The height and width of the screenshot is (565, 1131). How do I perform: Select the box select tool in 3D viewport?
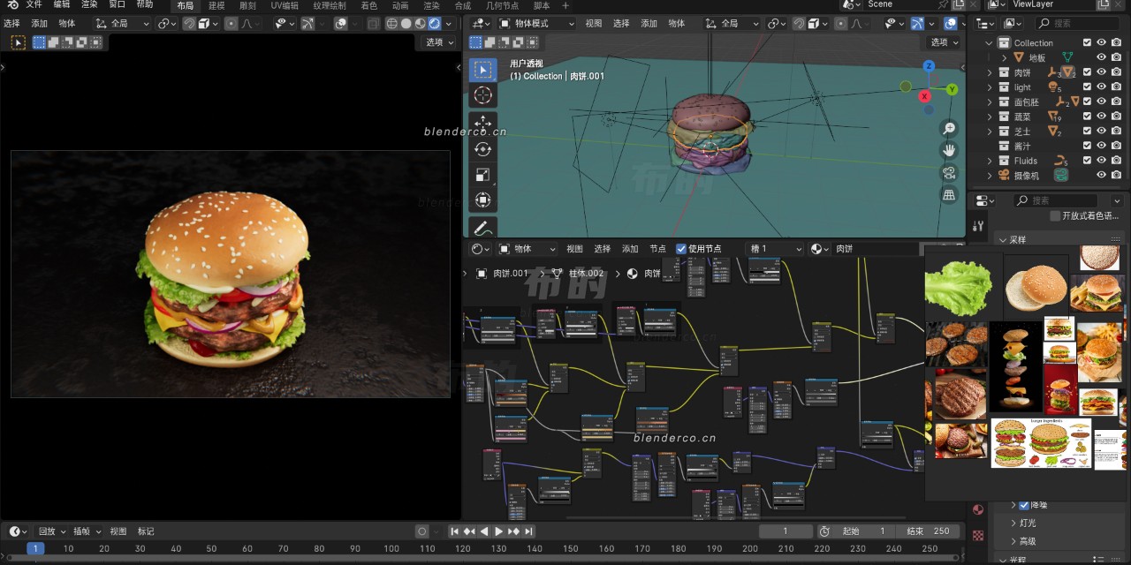[x=482, y=70]
